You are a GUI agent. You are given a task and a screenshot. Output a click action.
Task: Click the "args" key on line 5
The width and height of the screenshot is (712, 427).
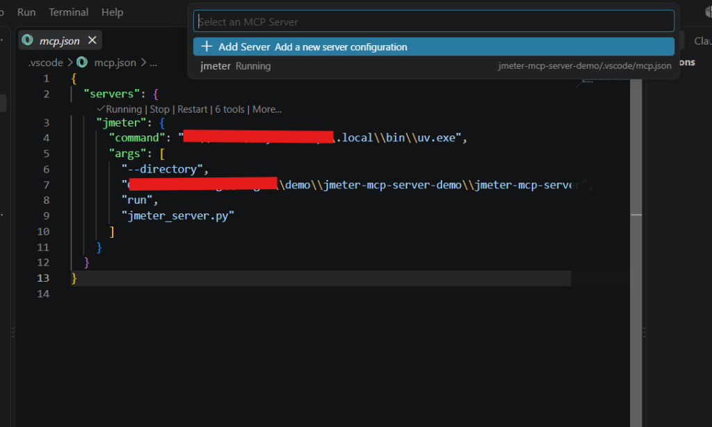tap(128, 154)
